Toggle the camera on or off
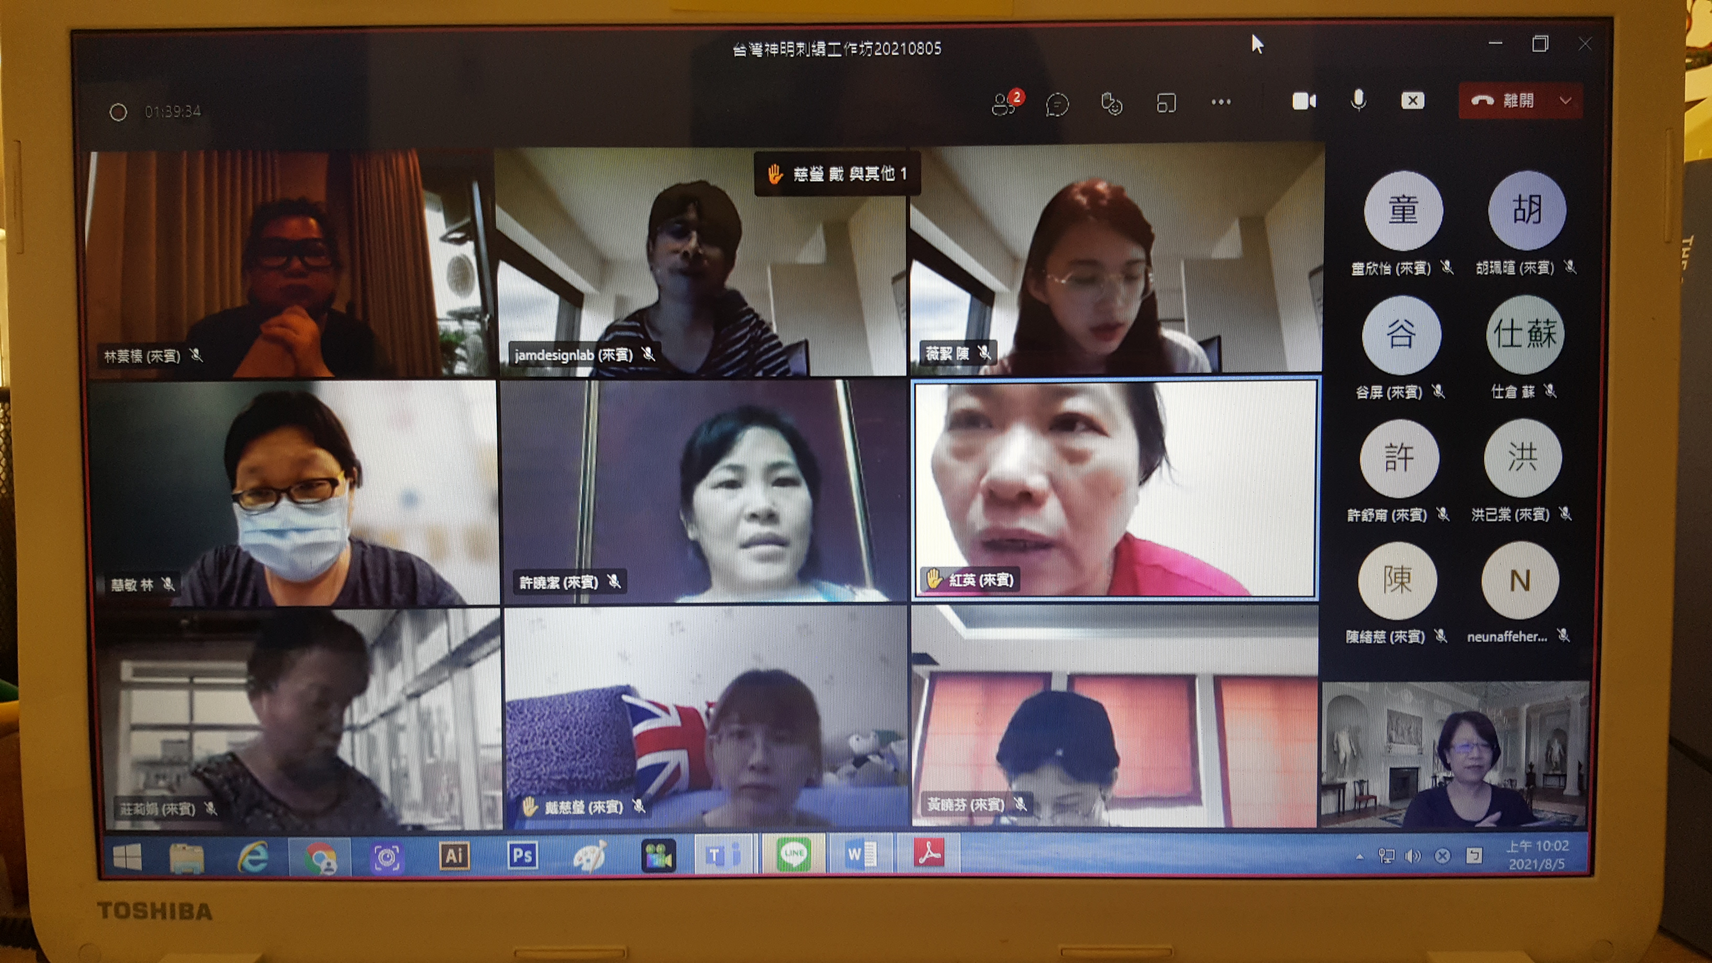This screenshot has height=963, width=1712. click(x=1303, y=101)
